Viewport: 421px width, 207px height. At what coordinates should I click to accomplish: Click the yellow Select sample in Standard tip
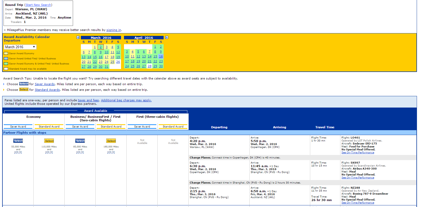[24, 89]
